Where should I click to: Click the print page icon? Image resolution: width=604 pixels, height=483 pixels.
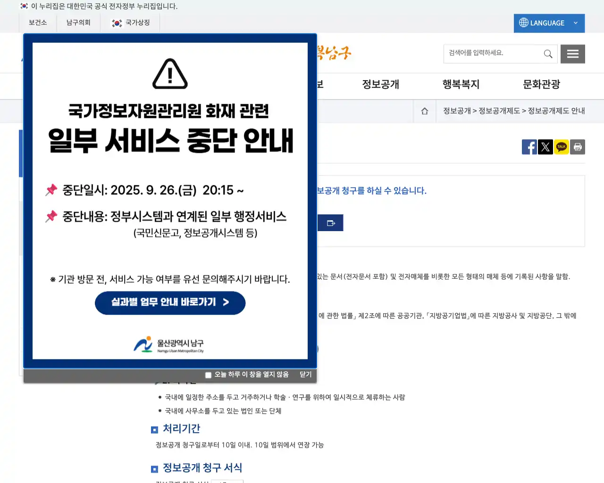pos(578,147)
